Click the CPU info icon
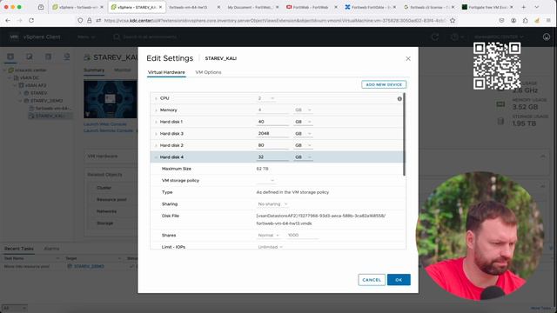557x313 pixels. pos(399,98)
